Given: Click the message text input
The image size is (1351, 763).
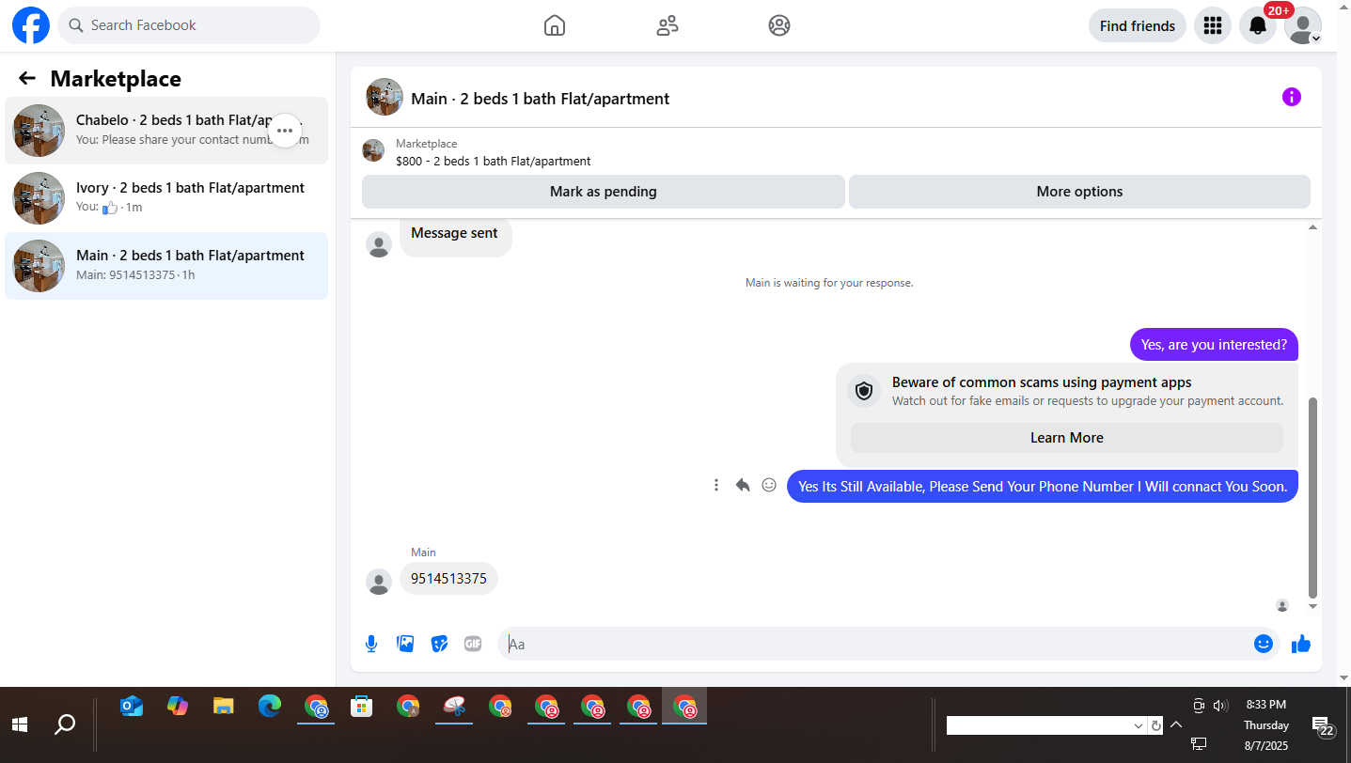Looking at the screenshot, I should click(x=874, y=644).
